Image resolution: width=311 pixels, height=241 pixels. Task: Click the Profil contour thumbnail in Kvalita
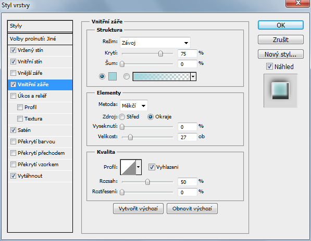pyautogui.click(x=128, y=167)
